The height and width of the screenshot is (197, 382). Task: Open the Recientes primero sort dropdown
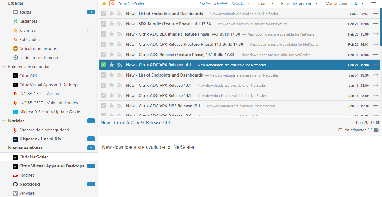point(299,4)
